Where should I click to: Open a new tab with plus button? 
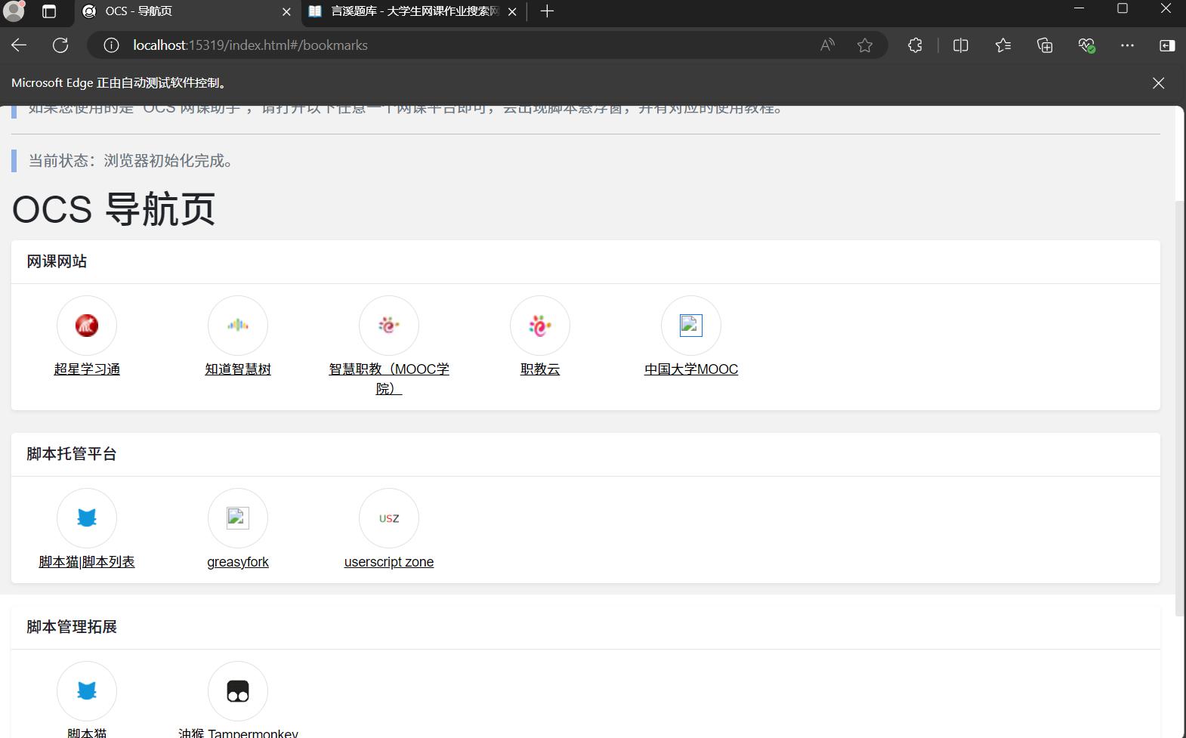click(x=548, y=11)
